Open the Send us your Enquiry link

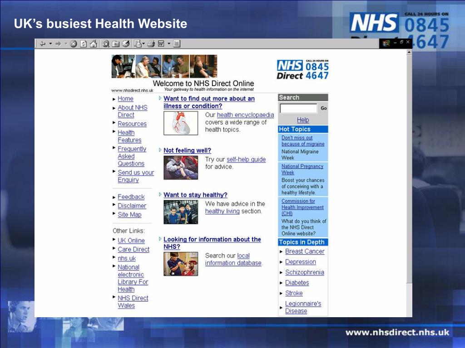click(x=135, y=176)
